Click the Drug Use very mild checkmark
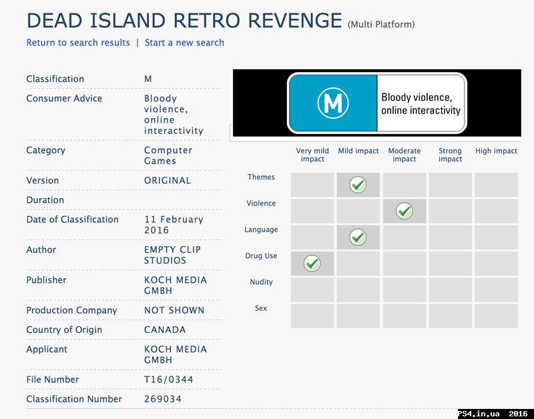This screenshot has height=419, width=534. click(312, 263)
